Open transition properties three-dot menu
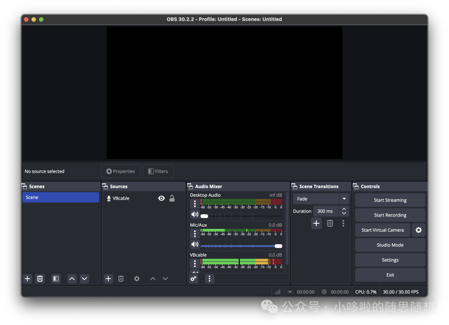 tap(343, 223)
